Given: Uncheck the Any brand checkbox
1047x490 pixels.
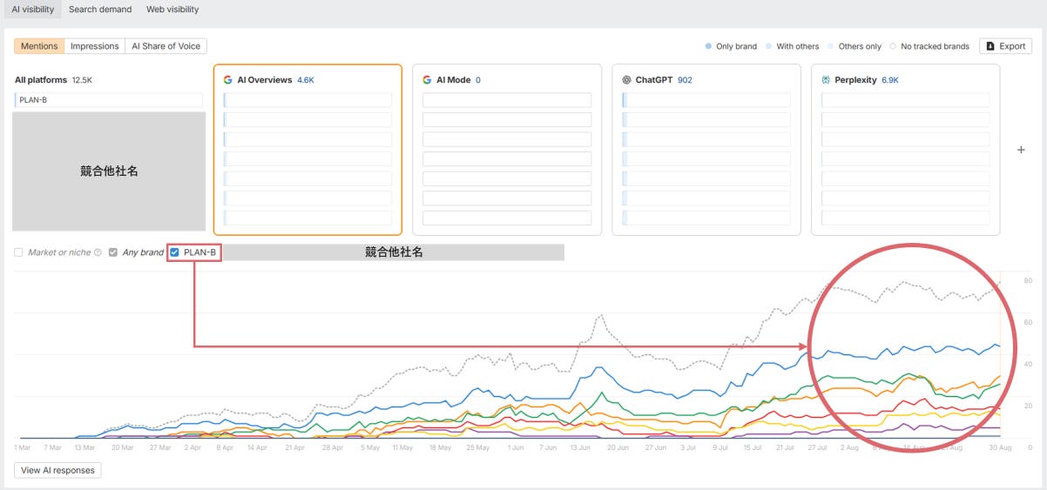Looking at the screenshot, I should [112, 252].
